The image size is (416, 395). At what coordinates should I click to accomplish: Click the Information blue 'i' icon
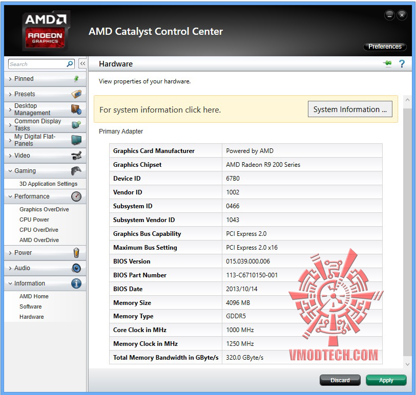[76, 283]
